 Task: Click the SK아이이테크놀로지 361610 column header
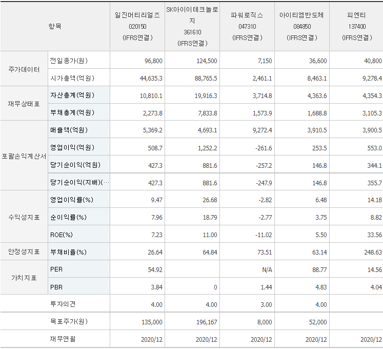tap(192, 26)
